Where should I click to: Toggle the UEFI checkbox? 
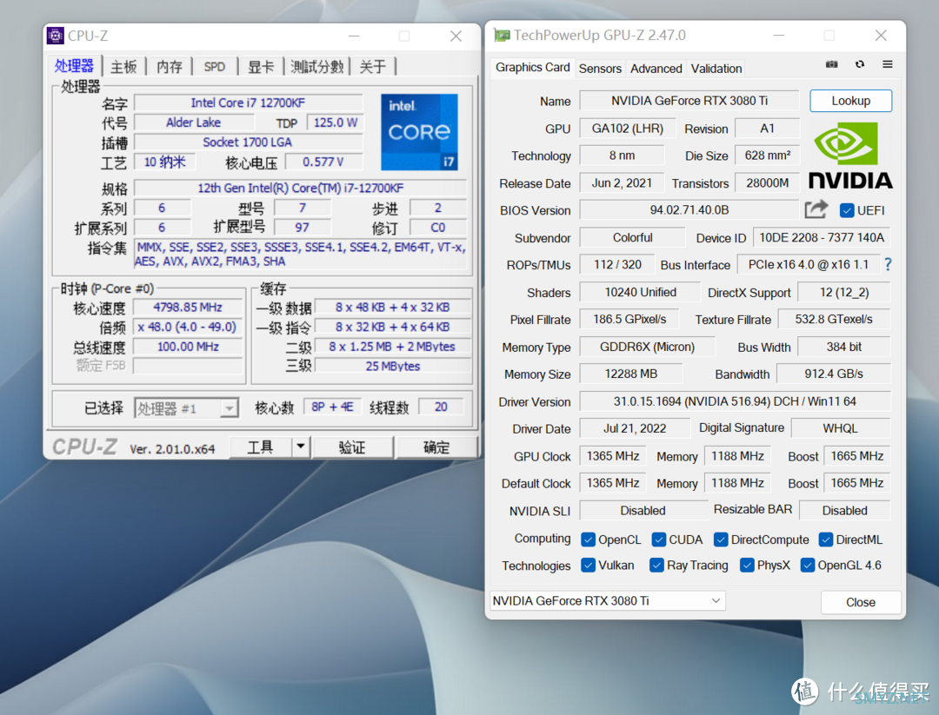847,210
